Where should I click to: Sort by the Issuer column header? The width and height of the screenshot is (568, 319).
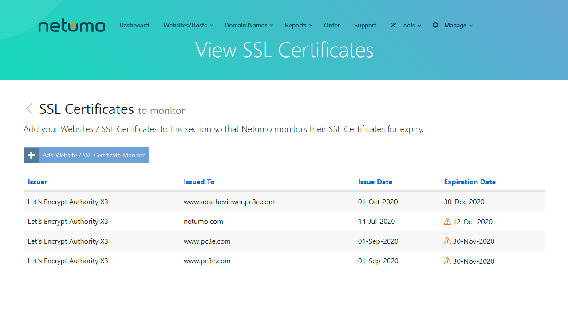38,182
